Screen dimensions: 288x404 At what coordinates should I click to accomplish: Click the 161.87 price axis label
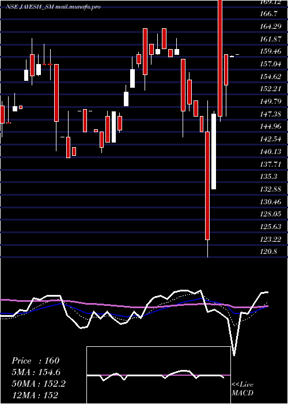click(x=271, y=39)
